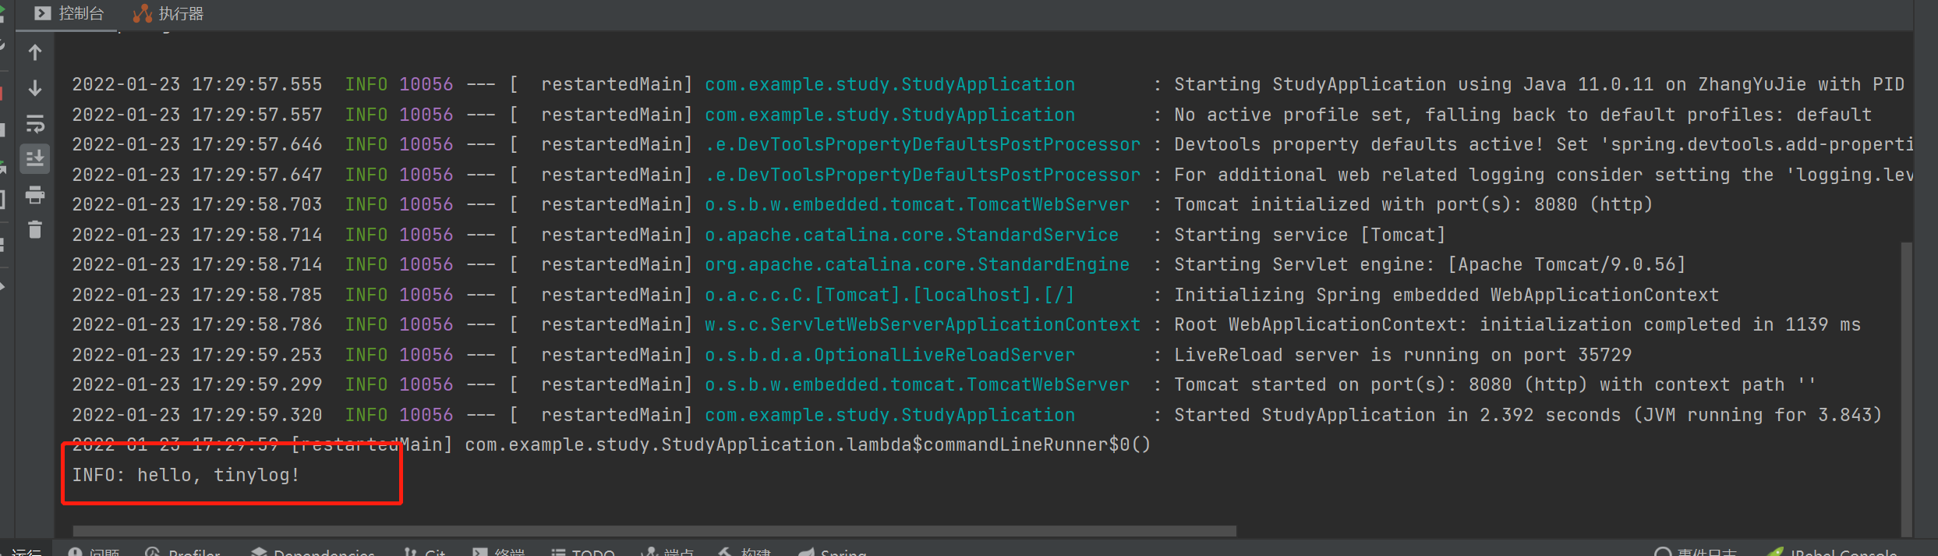Viewport: 1938px width, 556px height.
Task: Click o.apache.catalina.core.StandardService logger name
Action: [x=911, y=235]
